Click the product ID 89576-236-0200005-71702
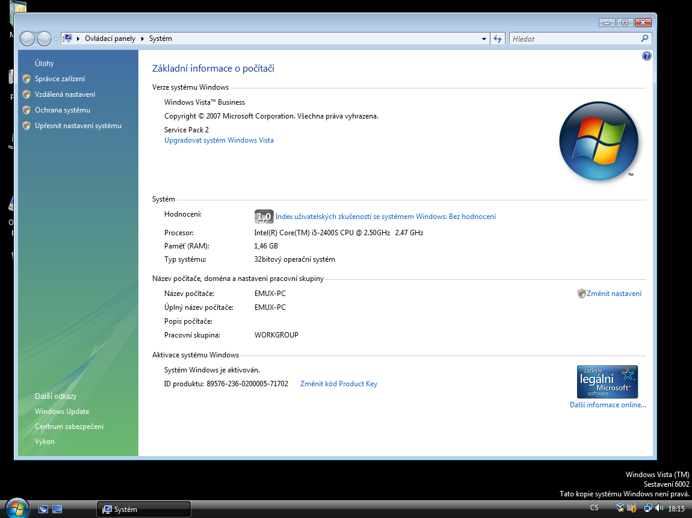The width and height of the screenshot is (692, 518). pyautogui.click(x=247, y=383)
